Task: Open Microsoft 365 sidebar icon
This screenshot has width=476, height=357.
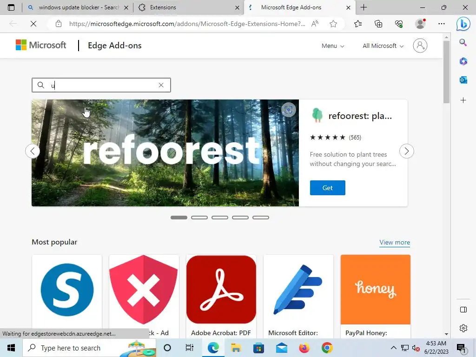Action: coord(463,61)
